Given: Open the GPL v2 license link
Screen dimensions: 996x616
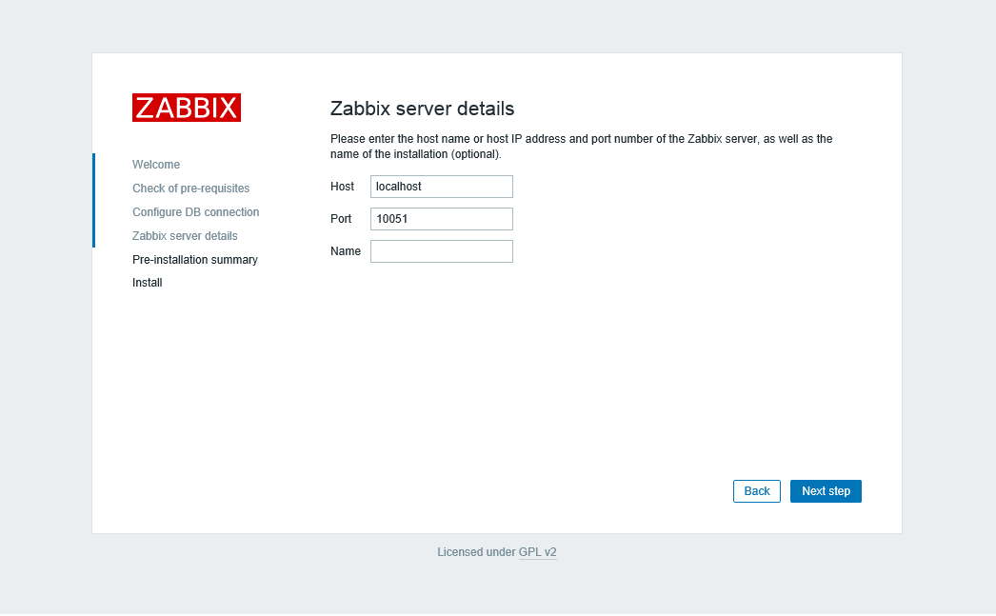Looking at the screenshot, I should [x=537, y=552].
